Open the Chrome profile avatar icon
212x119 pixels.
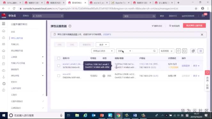(x=202, y=9)
